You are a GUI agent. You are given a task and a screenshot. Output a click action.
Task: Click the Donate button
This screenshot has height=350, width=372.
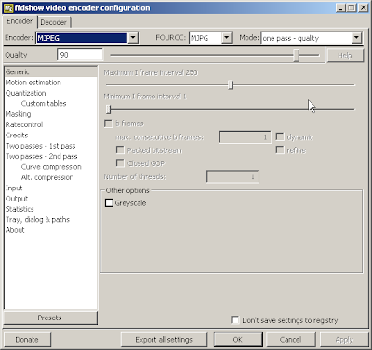(x=27, y=340)
